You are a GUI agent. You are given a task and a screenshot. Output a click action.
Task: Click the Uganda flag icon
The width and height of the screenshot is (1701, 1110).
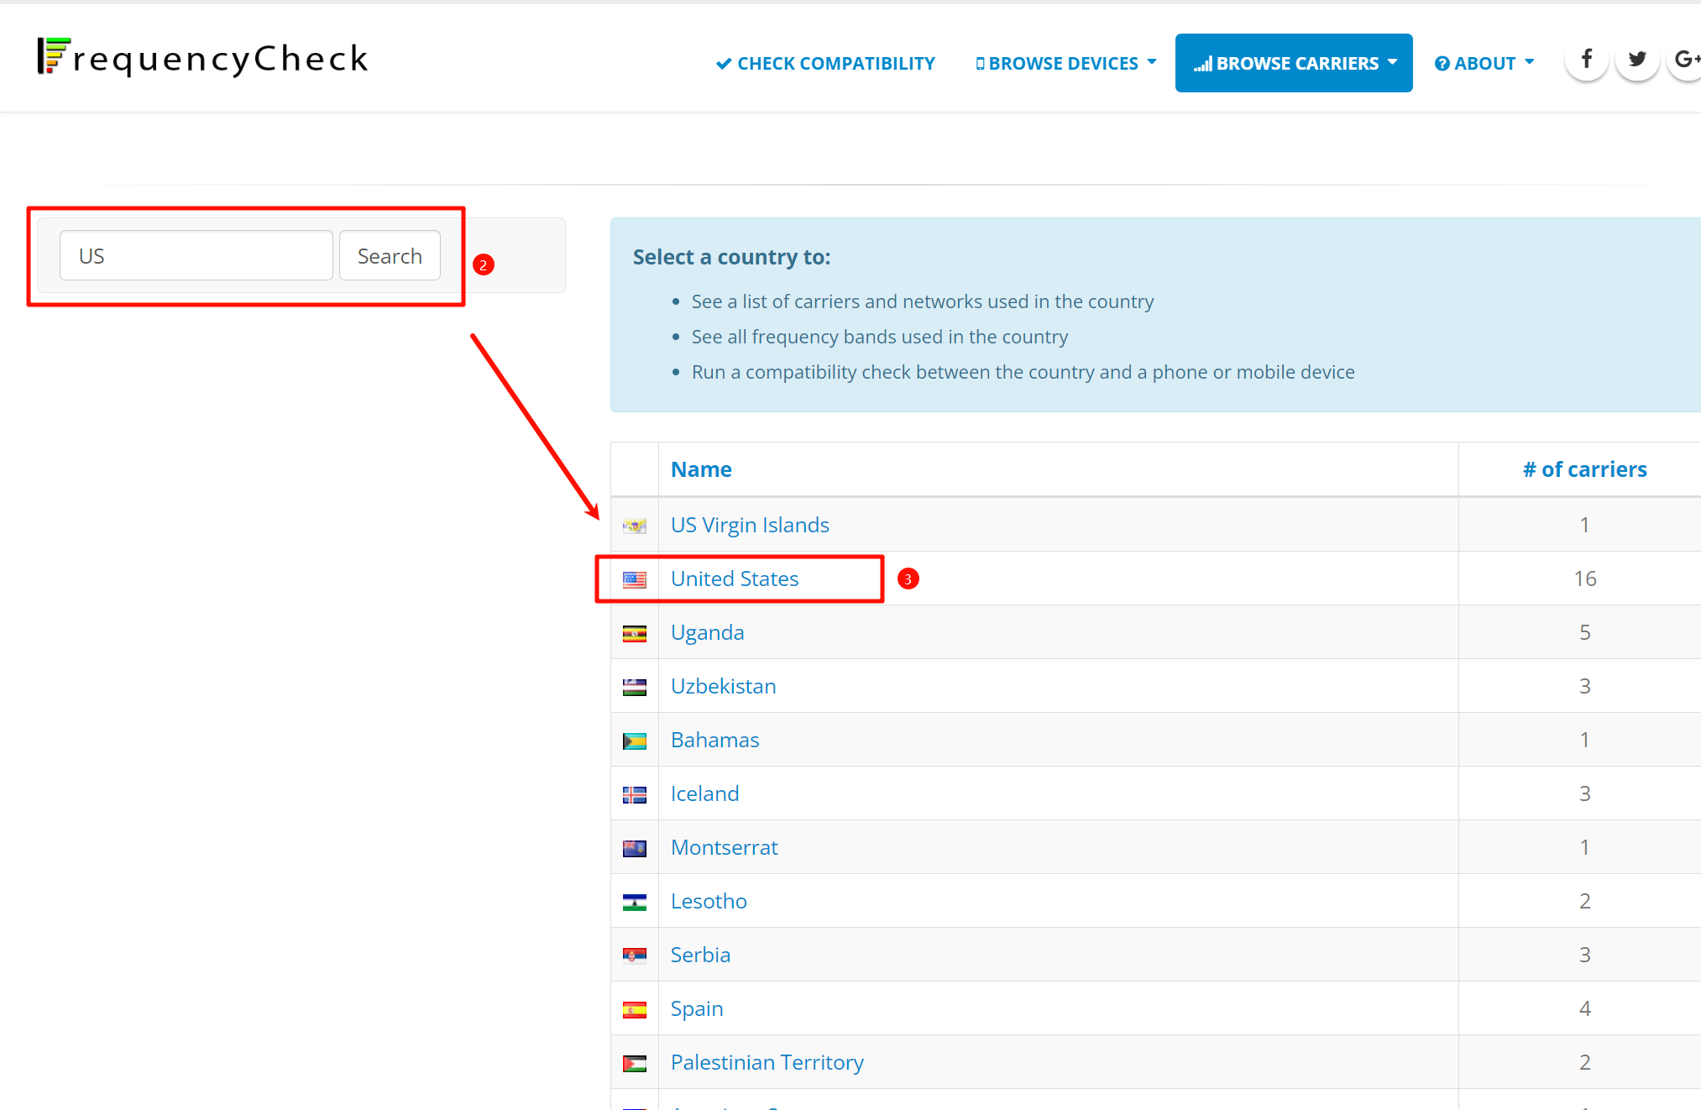point(634,633)
